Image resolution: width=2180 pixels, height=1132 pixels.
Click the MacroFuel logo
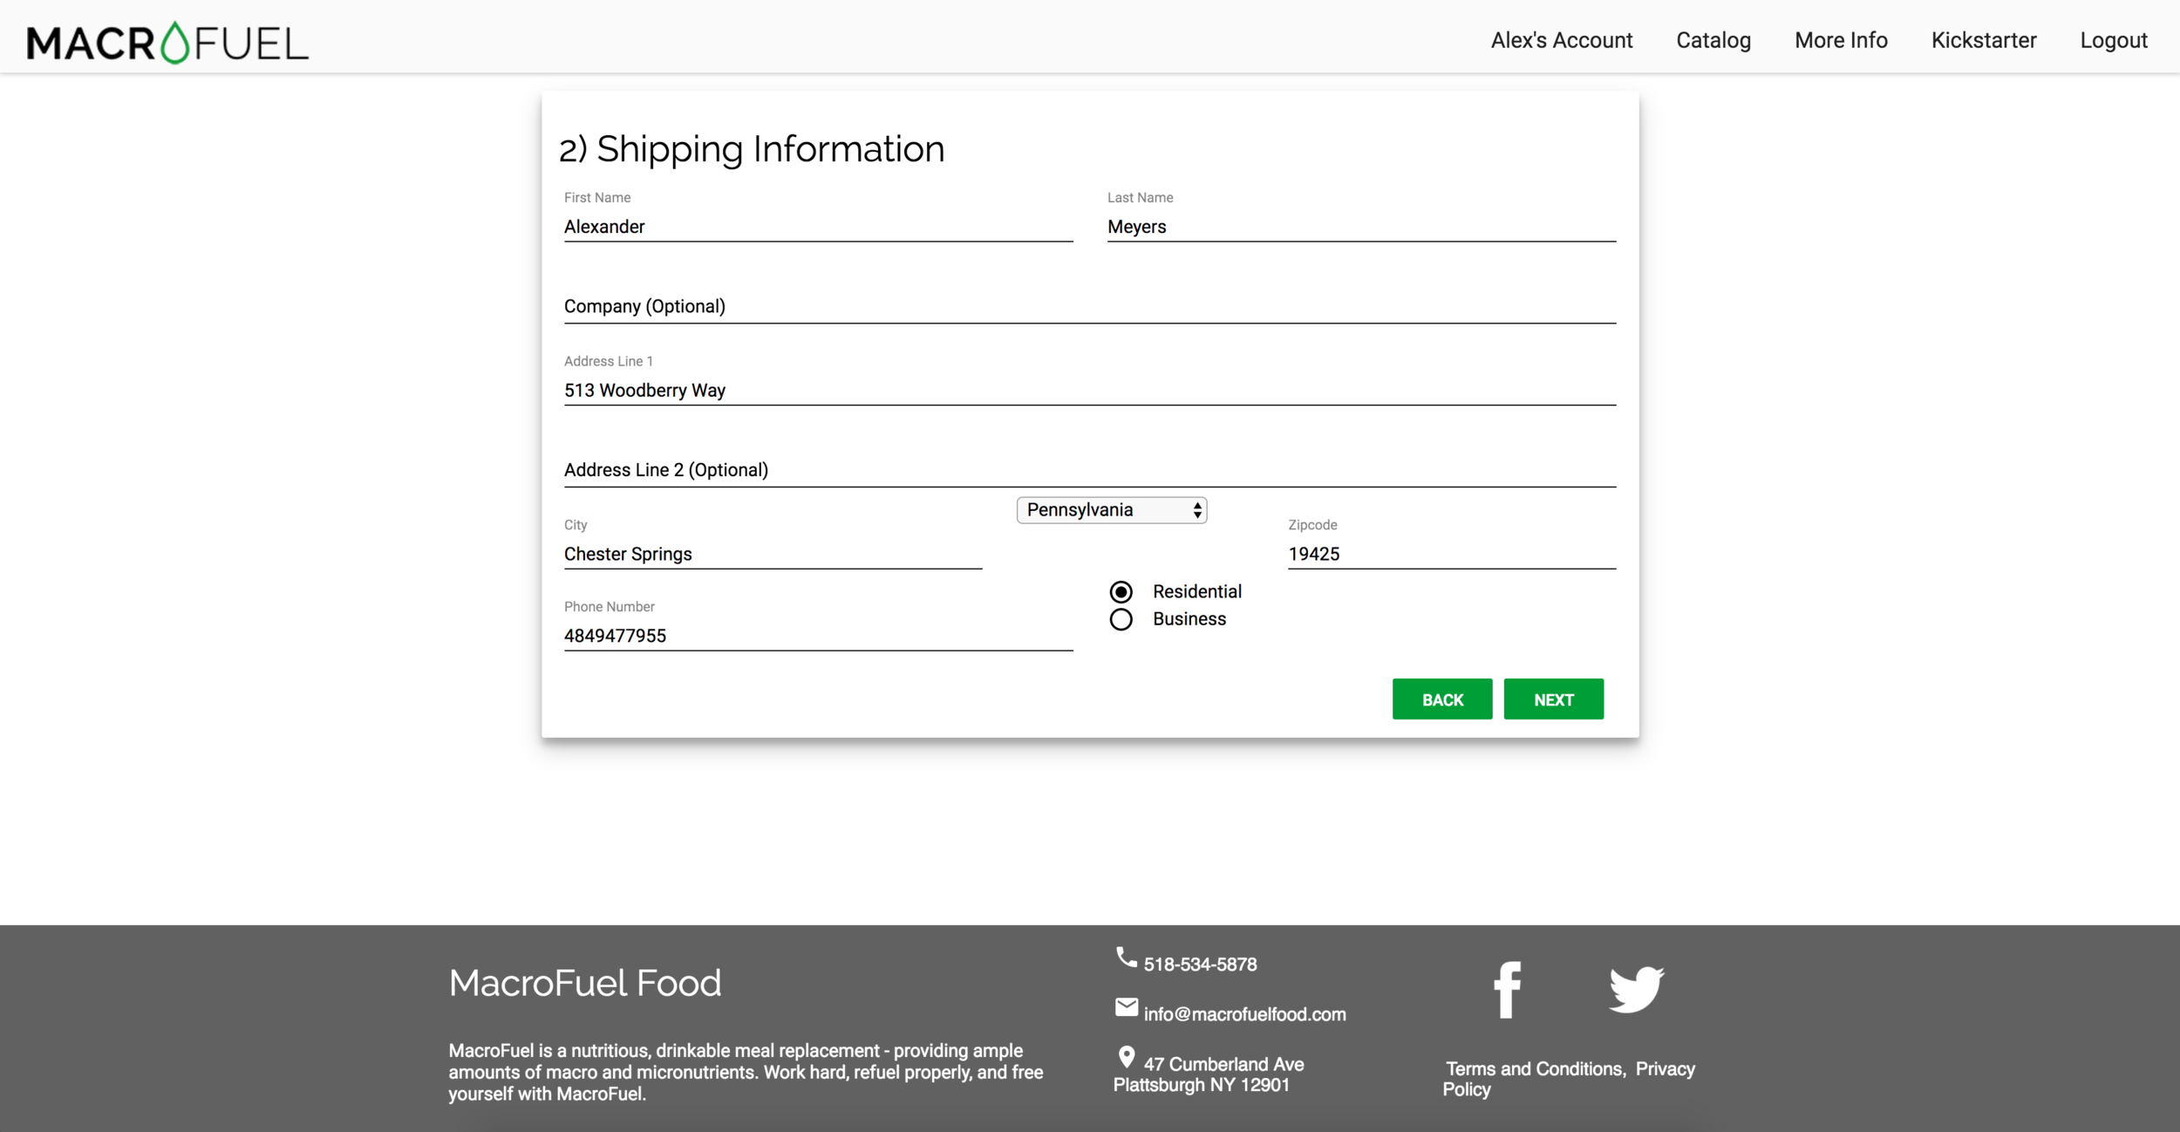click(167, 42)
